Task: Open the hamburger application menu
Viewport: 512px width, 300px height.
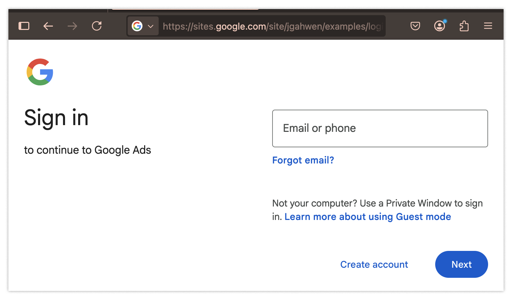Action: click(x=488, y=26)
